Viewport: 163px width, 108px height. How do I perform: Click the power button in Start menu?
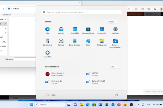click(117, 95)
